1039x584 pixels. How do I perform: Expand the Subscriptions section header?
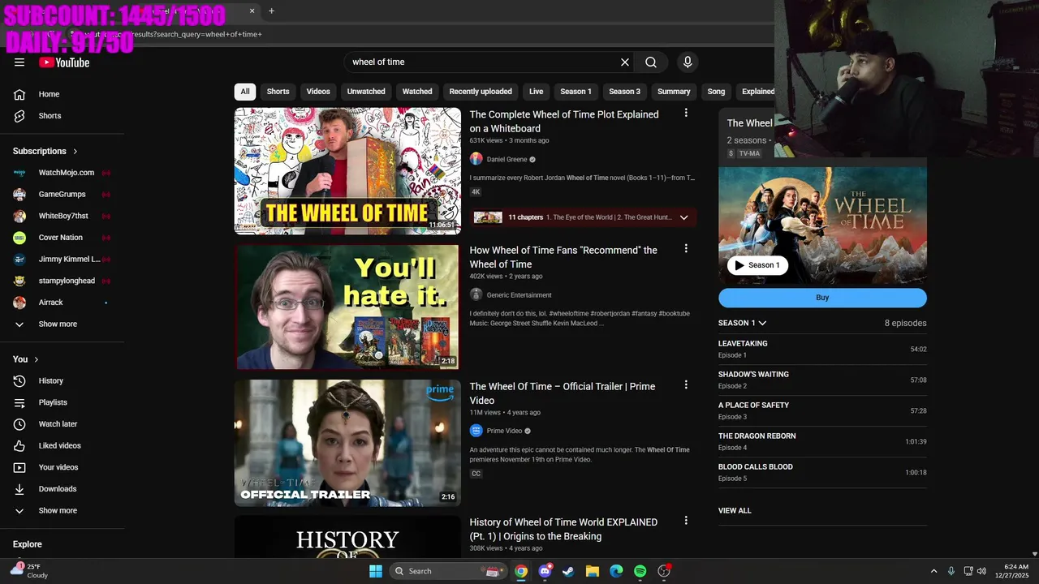point(45,152)
